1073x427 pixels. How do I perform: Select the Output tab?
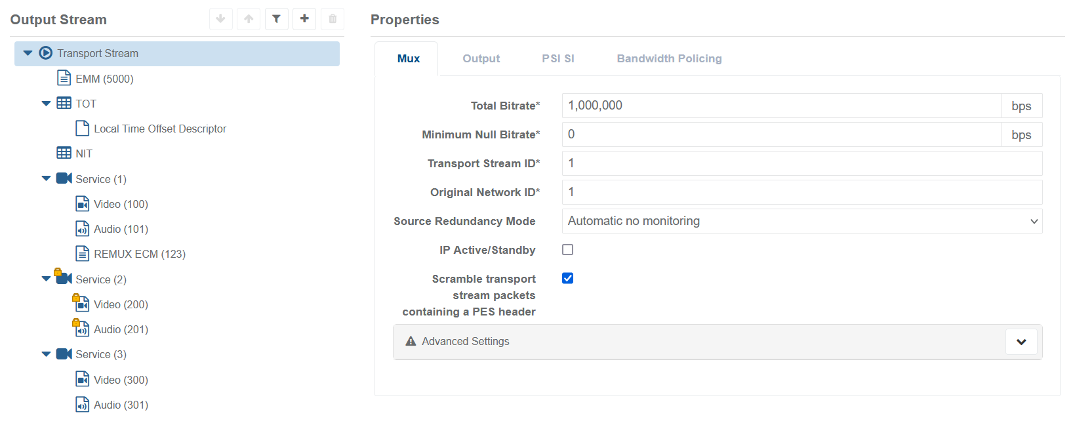coord(481,58)
